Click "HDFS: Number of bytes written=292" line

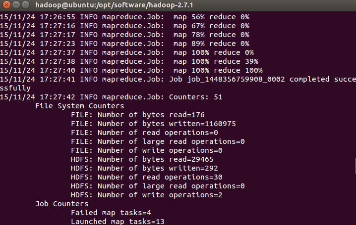tap(144, 168)
